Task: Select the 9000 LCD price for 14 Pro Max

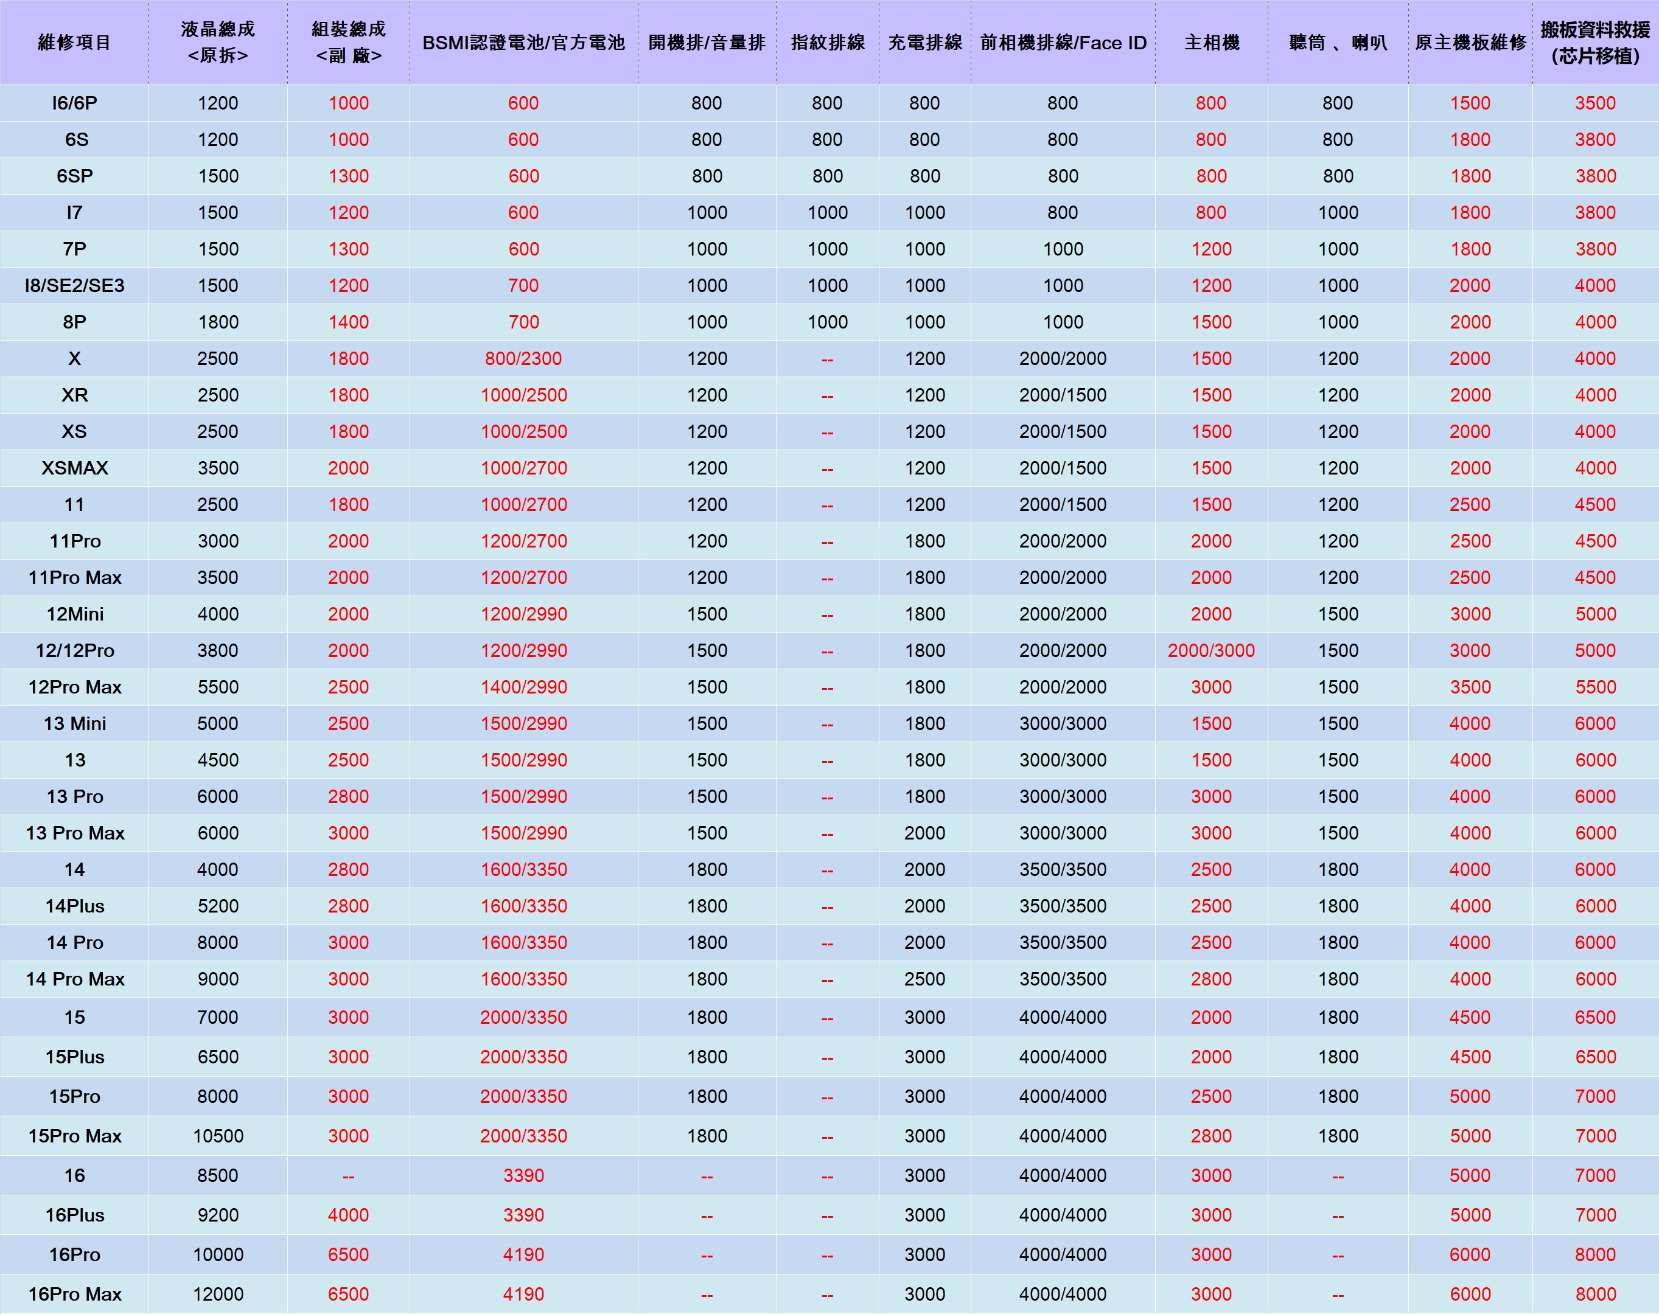Action: (218, 979)
